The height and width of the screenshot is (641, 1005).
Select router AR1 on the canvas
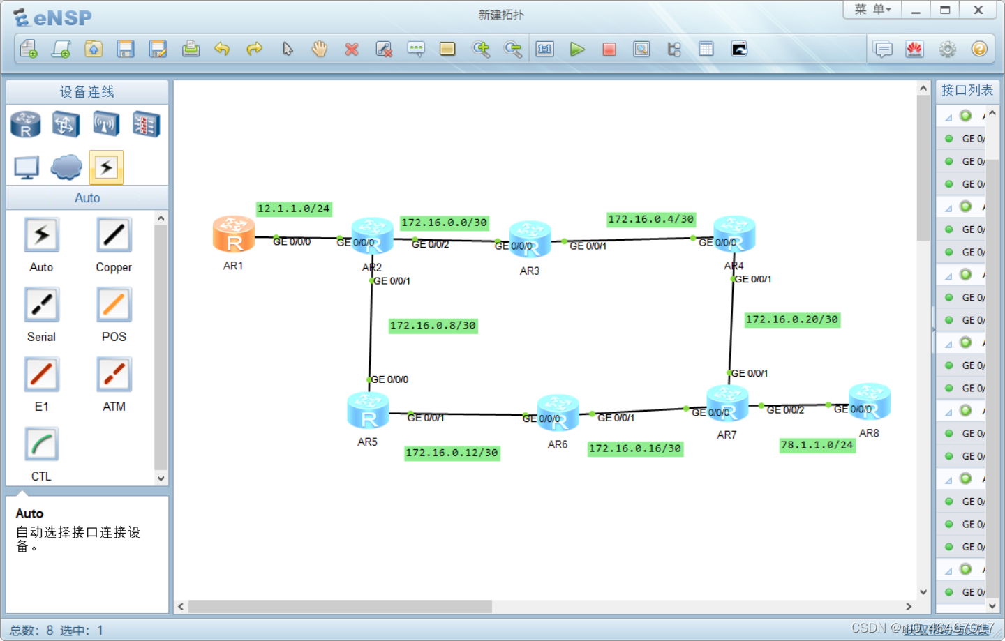[x=233, y=234]
